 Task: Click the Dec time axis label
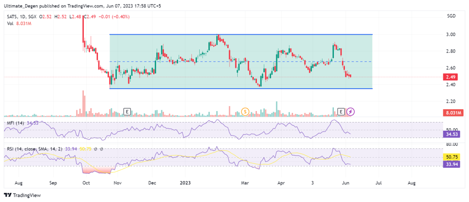[x=153, y=182]
